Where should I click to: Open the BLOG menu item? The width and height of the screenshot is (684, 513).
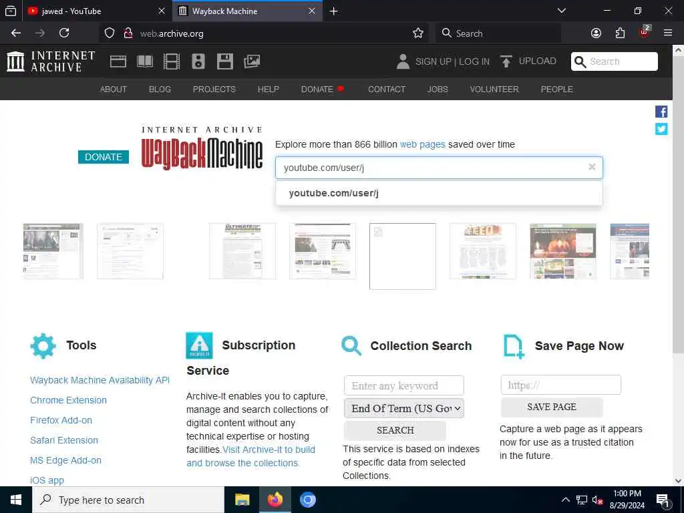tap(160, 89)
